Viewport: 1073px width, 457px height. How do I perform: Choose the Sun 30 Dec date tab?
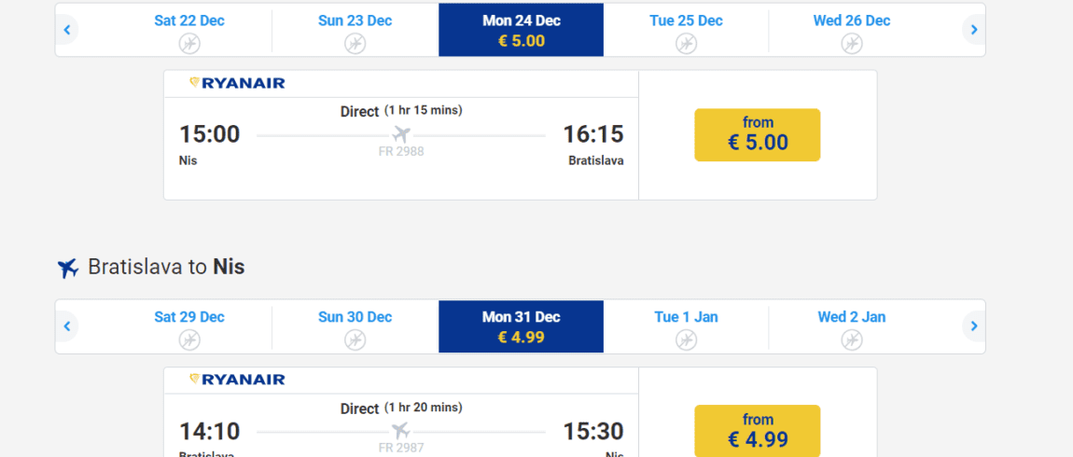point(355,326)
